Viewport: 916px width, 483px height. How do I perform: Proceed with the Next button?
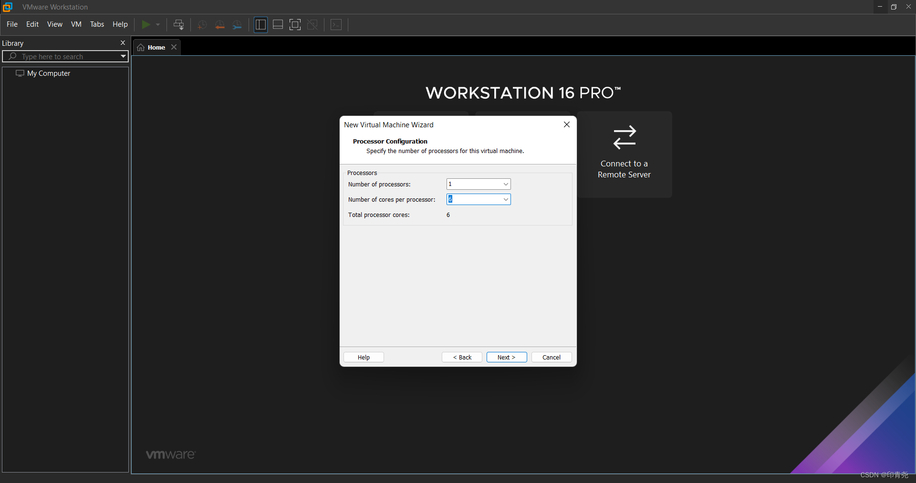click(507, 357)
